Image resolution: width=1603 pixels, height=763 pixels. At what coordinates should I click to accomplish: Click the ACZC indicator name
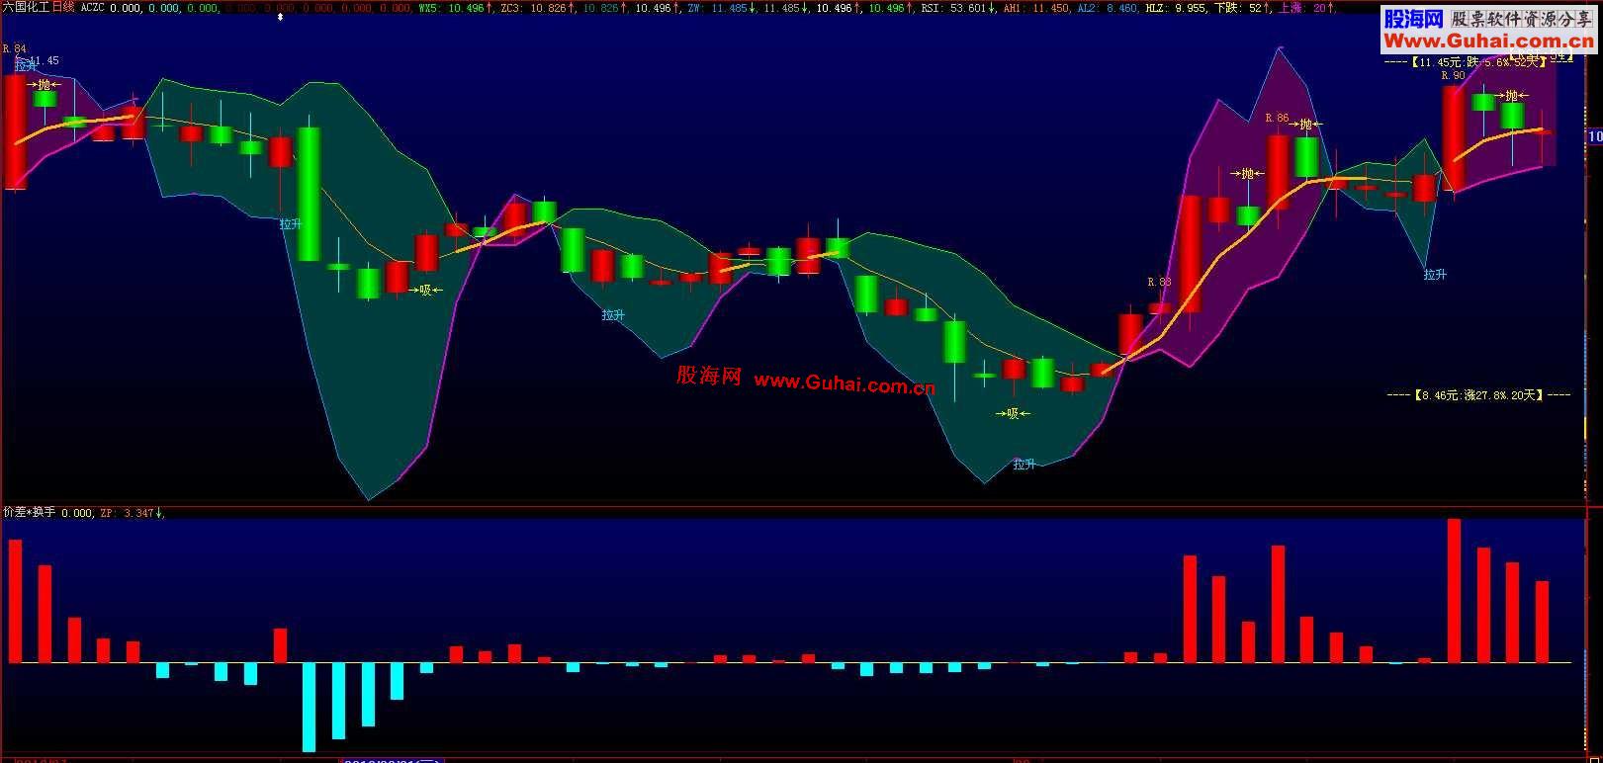[91, 7]
